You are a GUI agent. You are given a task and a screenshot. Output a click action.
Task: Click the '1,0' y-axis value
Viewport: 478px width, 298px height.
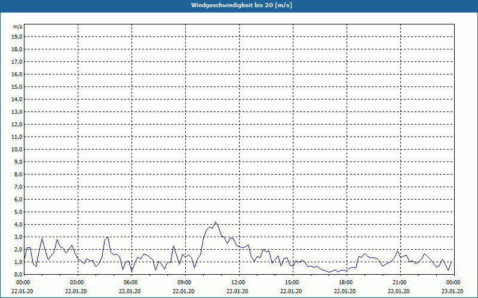click(x=19, y=262)
